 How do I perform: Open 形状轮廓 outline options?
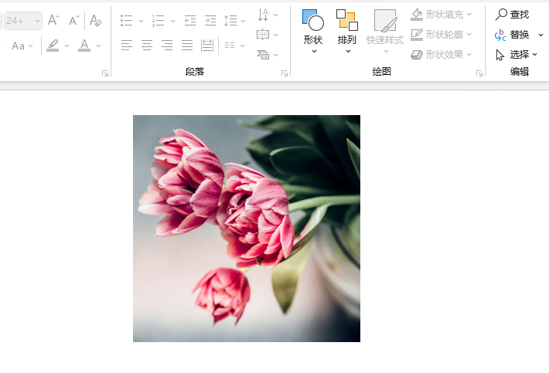(442, 35)
